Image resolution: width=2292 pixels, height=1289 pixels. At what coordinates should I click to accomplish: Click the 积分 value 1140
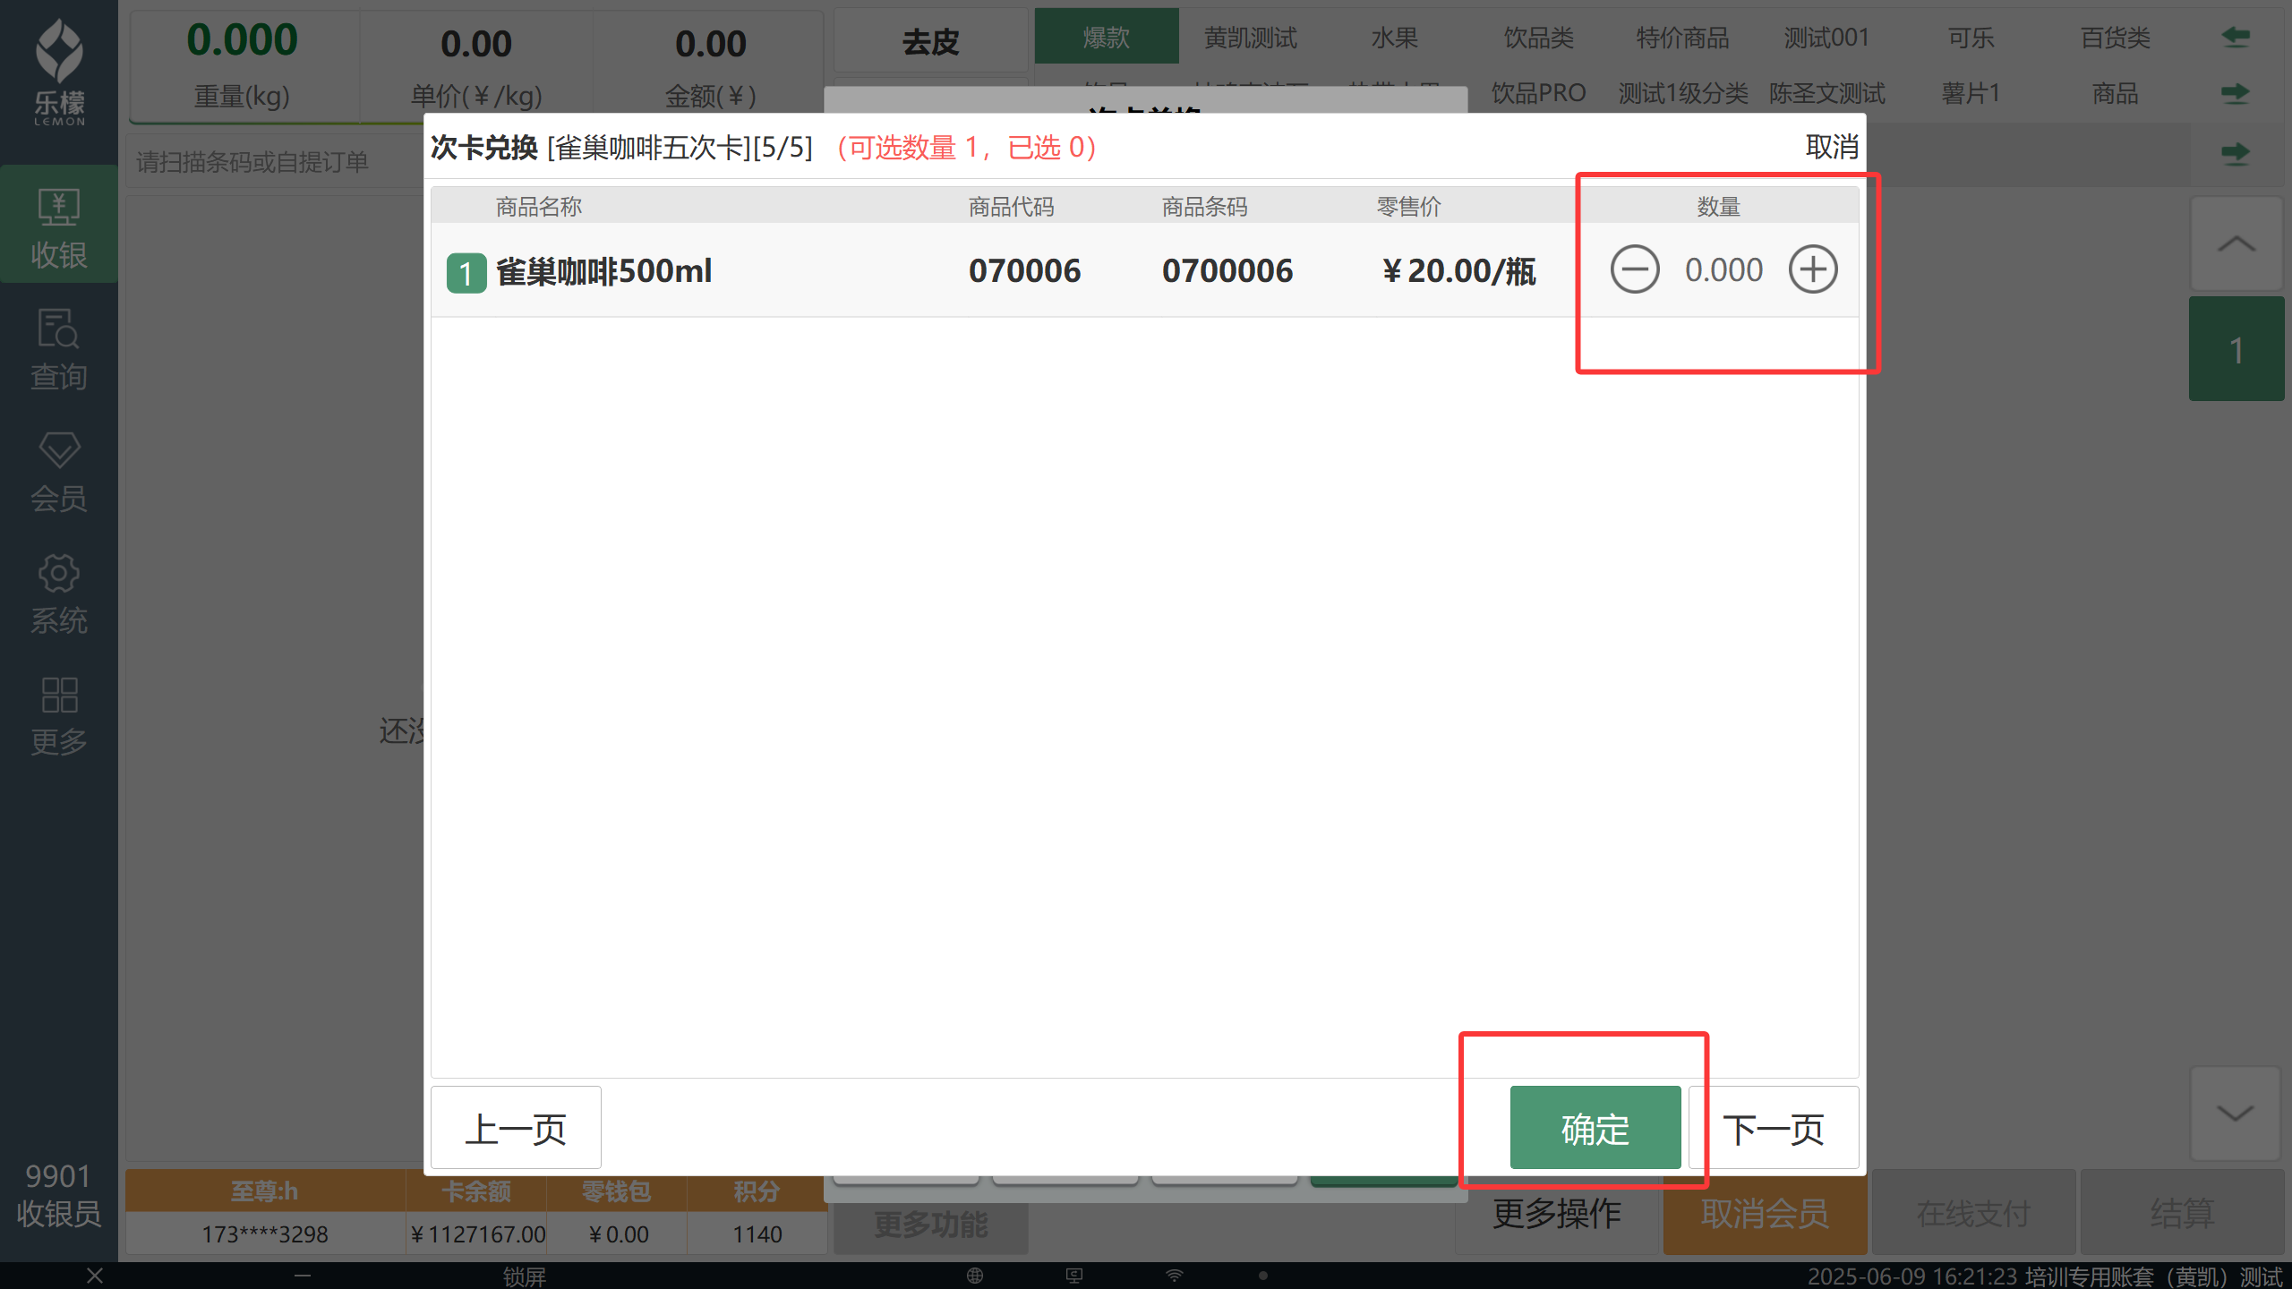coord(757,1234)
